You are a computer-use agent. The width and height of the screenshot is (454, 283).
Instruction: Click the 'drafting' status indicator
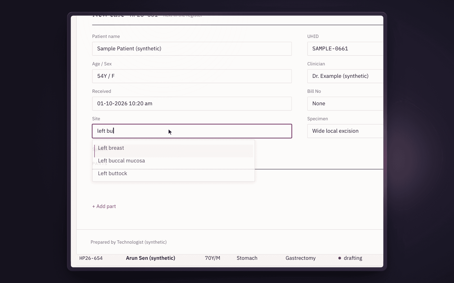350,258
